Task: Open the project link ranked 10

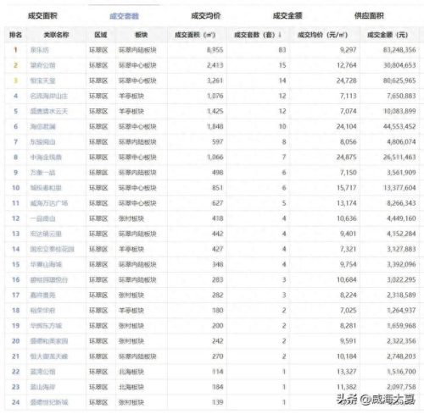Action: tap(46, 188)
